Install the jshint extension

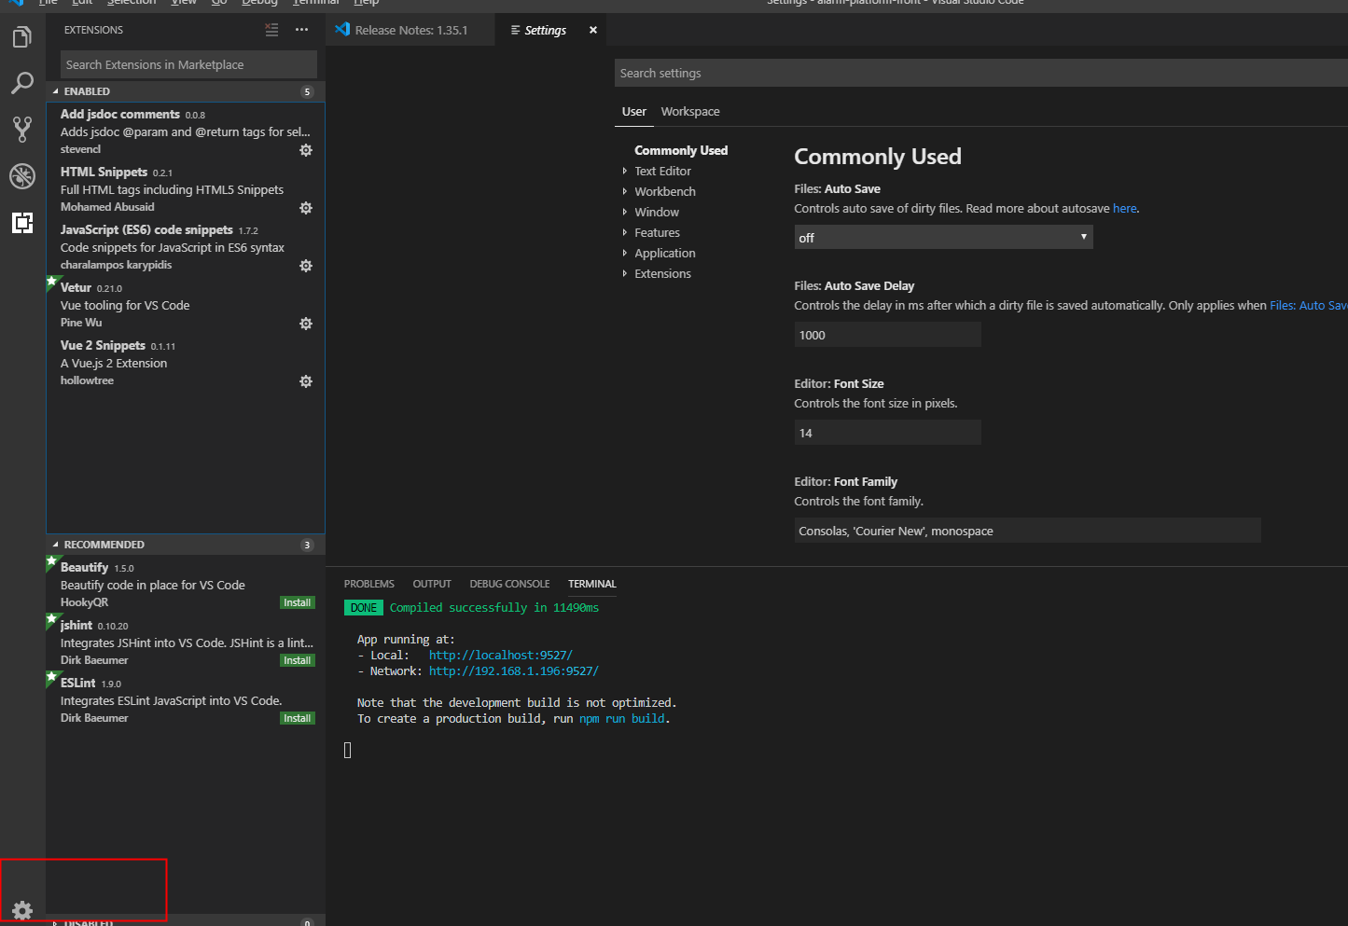(x=298, y=660)
